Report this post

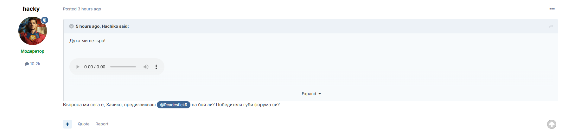[102, 124]
